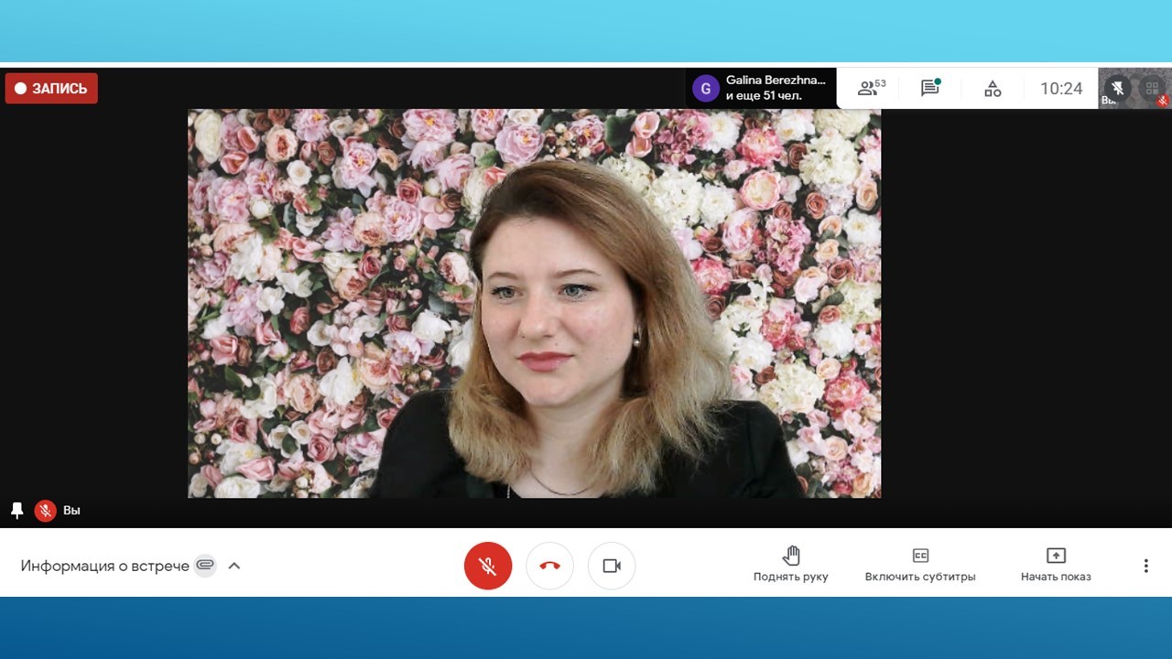1172x659 pixels.
Task: Click the attachment icon next to meeting info
Action: click(205, 566)
